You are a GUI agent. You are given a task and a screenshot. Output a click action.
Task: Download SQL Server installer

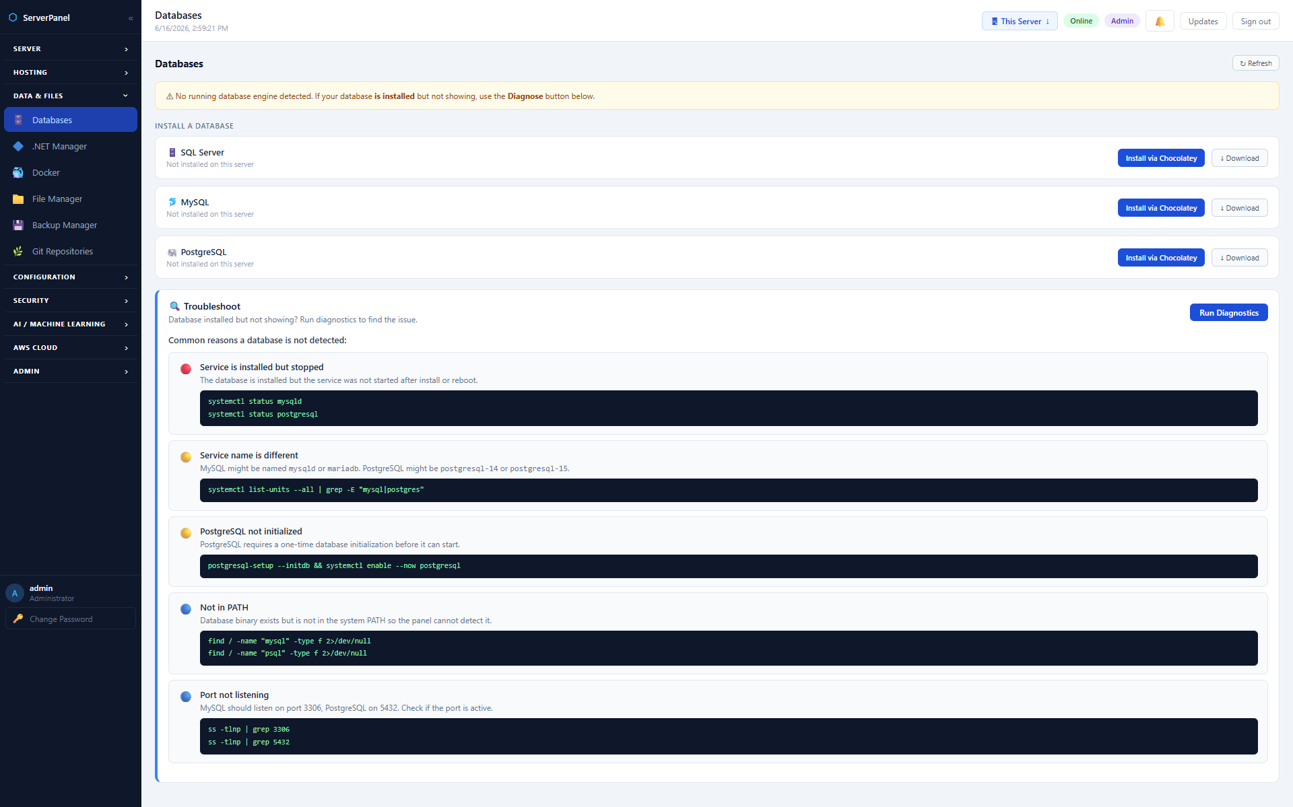point(1239,158)
